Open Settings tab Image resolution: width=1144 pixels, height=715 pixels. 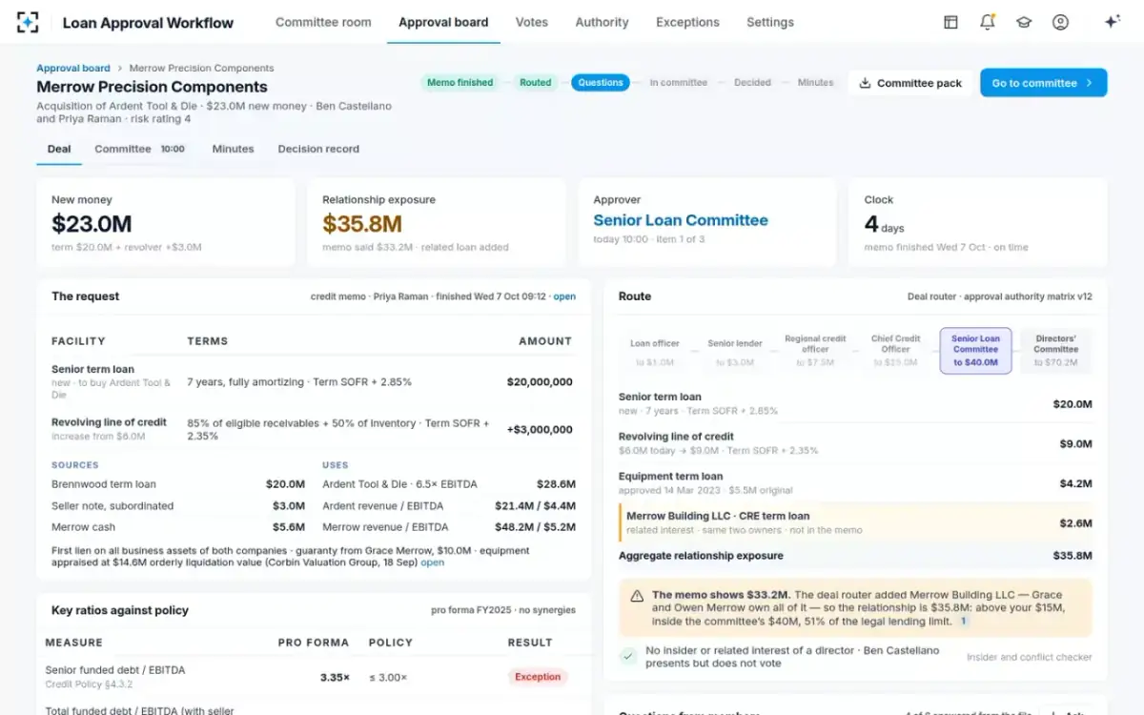coord(770,22)
